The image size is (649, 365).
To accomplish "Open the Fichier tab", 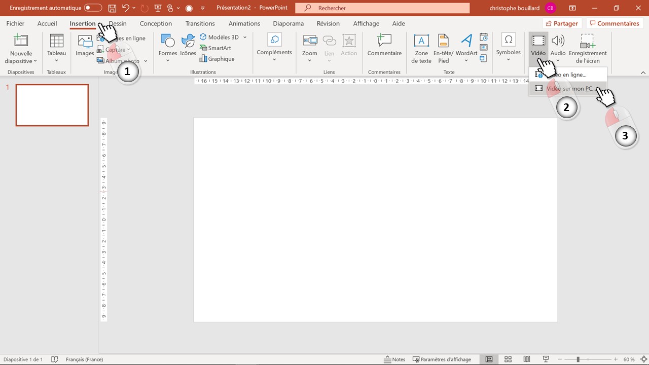I will [15, 23].
